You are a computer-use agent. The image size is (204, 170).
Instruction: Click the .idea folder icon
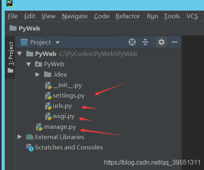(x=48, y=74)
